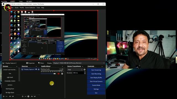Move scene down with the Scenes down arrow
177x99 pixels.
tap(13, 97)
